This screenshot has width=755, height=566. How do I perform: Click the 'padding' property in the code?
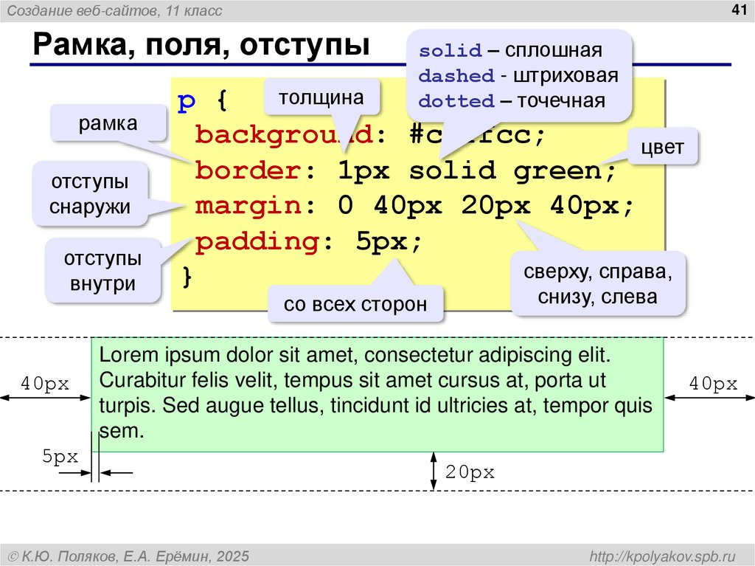257,242
